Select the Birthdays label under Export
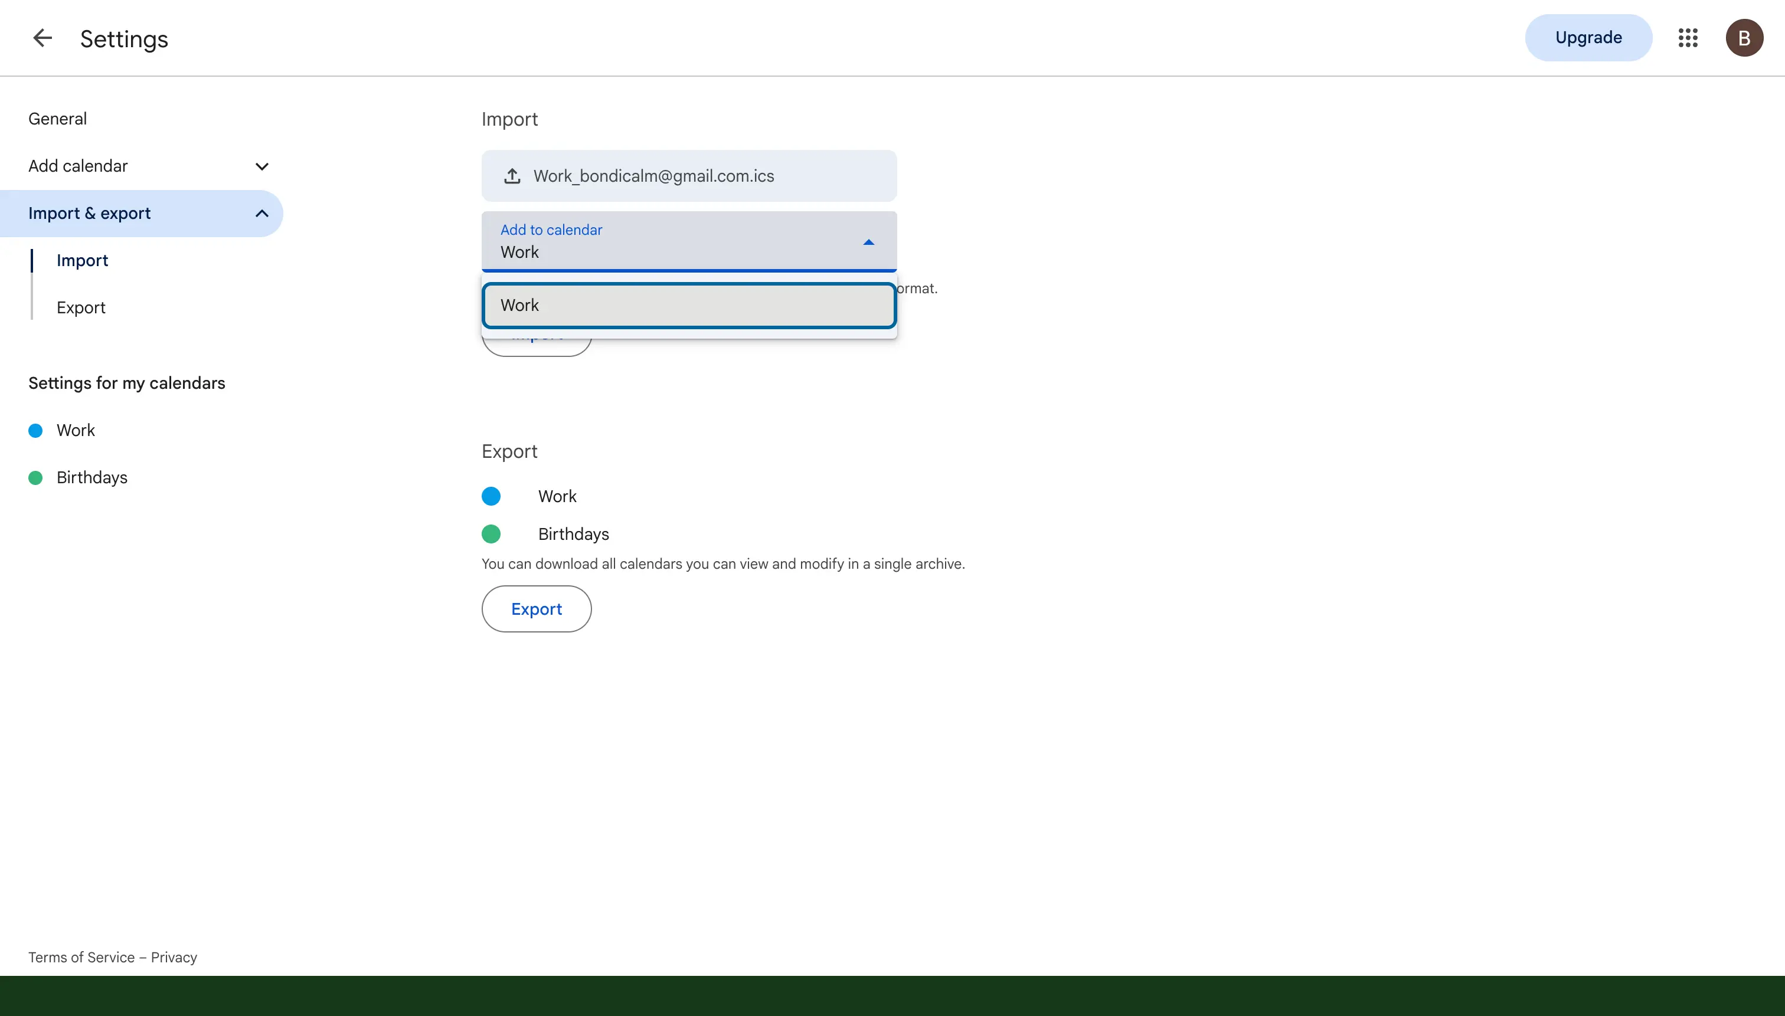 (574, 535)
